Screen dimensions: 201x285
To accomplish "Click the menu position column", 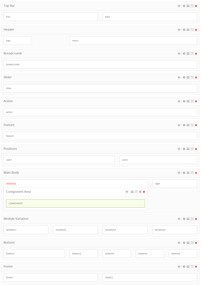I will click(133, 41).
